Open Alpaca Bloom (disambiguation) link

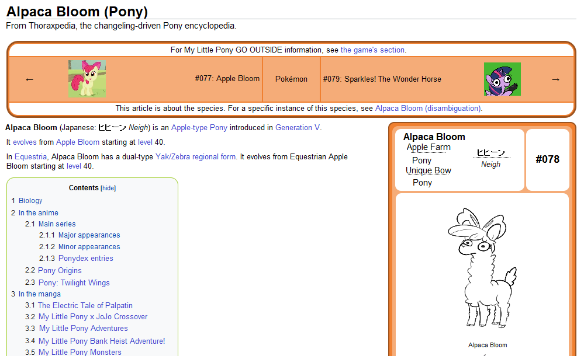[428, 108]
